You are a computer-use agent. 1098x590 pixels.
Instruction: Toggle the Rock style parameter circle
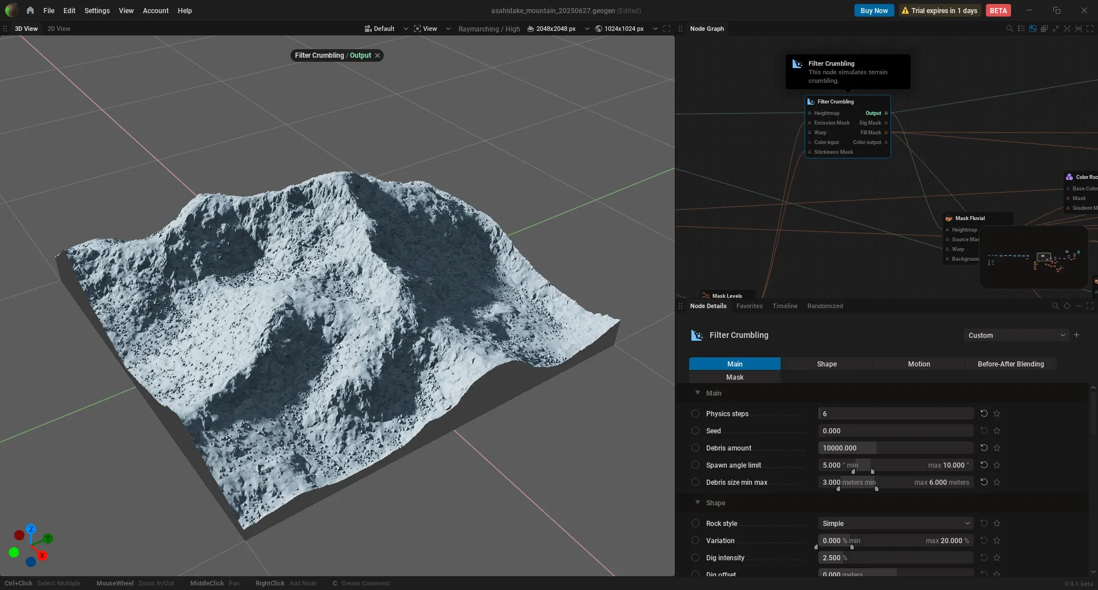pyautogui.click(x=695, y=523)
